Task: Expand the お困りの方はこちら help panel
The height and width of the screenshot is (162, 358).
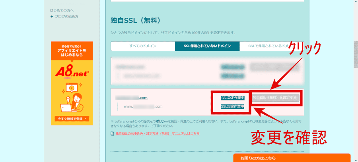Action: click(x=292, y=158)
